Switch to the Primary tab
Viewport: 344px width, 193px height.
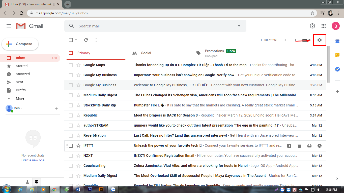click(x=96, y=53)
